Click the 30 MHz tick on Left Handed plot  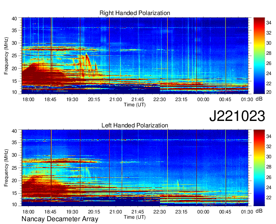point(15,155)
